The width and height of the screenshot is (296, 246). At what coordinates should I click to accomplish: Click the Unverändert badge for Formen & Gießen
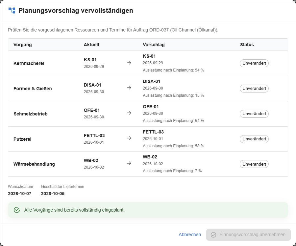[254, 89]
